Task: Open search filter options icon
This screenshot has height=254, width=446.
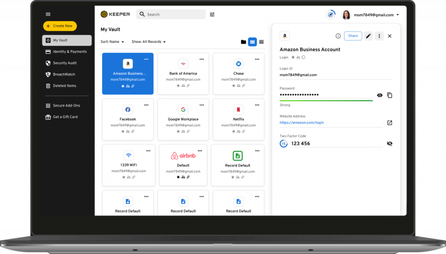Action: (x=212, y=14)
